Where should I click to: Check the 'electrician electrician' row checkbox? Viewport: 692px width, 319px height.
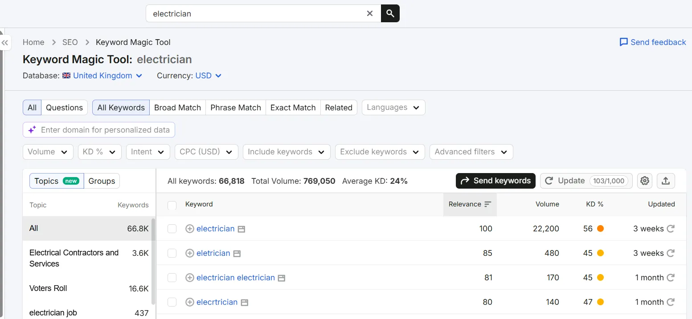pos(172,278)
